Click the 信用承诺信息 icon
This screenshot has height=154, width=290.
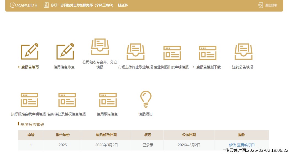pos(108,100)
